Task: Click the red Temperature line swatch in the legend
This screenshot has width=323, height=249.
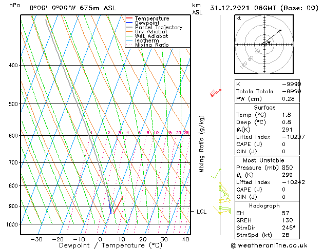Action: (x=129, y=18)
